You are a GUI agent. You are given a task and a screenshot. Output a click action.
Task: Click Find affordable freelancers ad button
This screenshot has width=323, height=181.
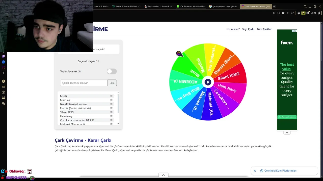point(287,117)
